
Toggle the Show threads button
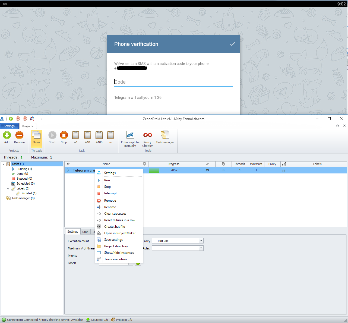36,138
